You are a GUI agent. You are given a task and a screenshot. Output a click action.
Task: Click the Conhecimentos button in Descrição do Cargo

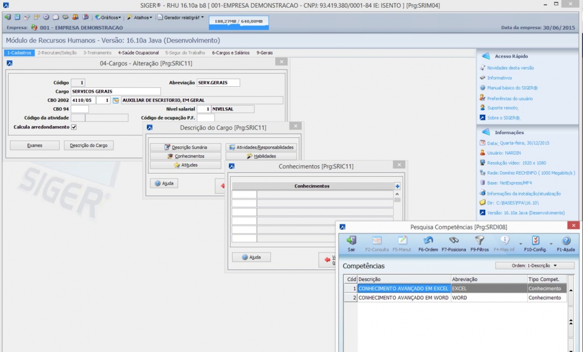pyautogui.click(x=186, y=156)
